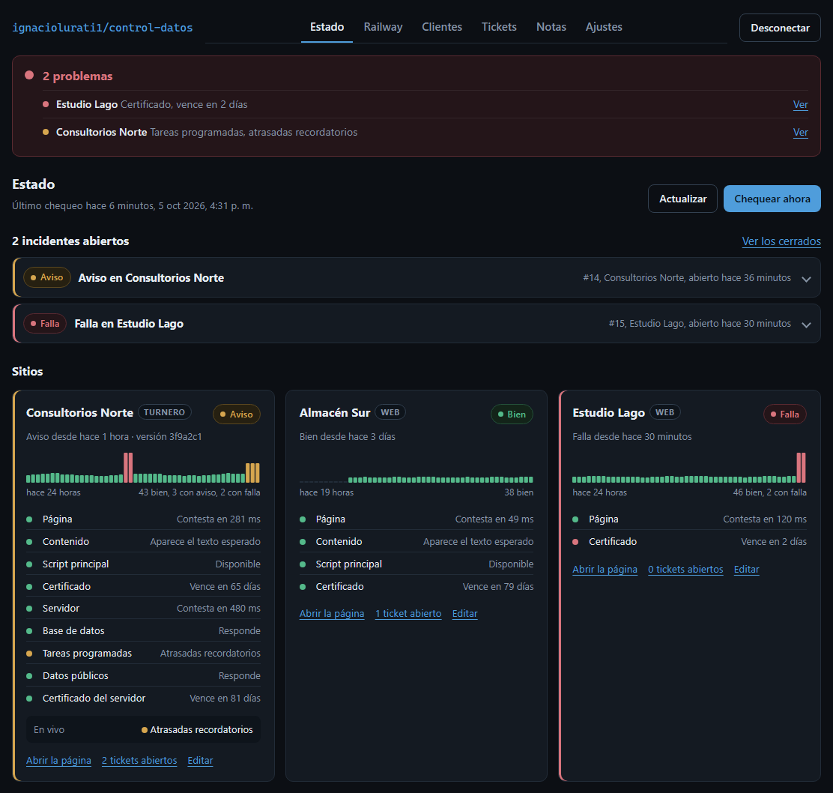Open the 2 tickets abiertos link

tap(139, 761)
